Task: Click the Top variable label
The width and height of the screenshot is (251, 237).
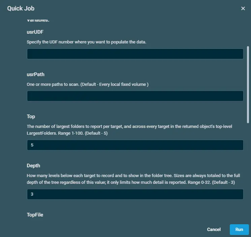Action: coord(31,116)
